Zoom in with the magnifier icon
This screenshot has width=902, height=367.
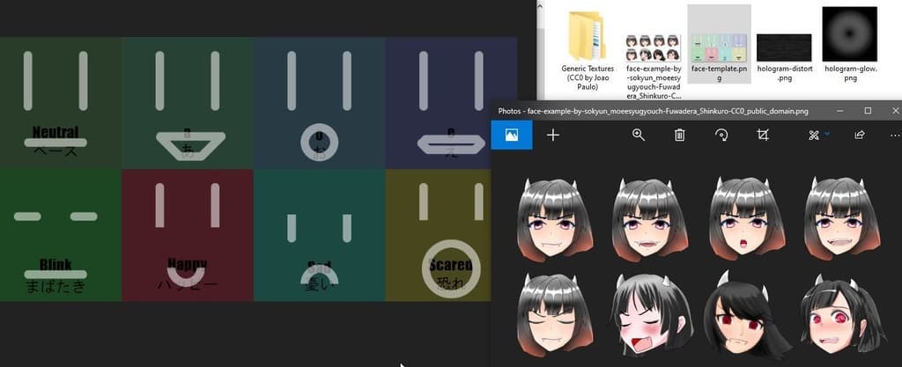[x=638, y=135]
